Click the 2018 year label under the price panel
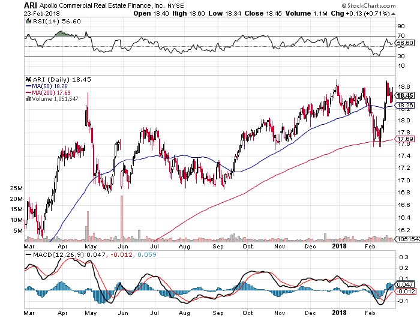 point(339,246)
